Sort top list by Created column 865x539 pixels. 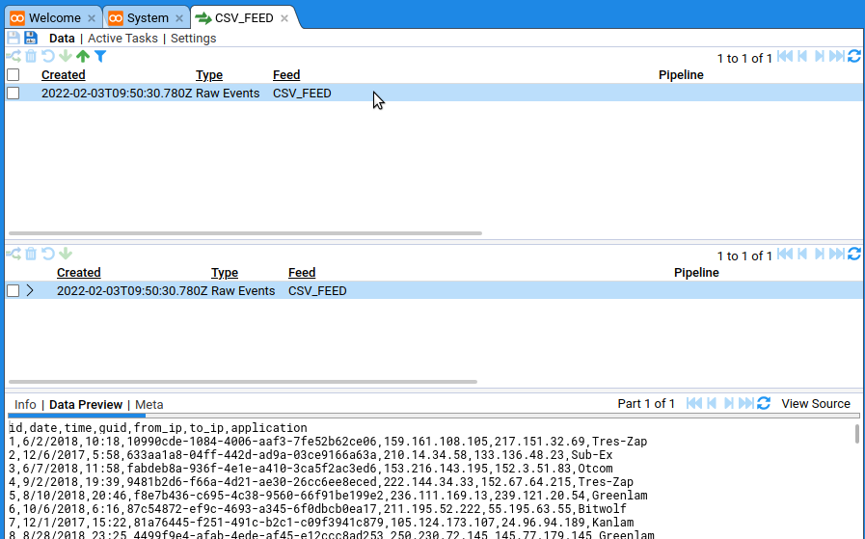coord(63,75)
